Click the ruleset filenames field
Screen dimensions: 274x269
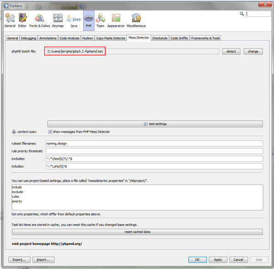pos(154,144)
